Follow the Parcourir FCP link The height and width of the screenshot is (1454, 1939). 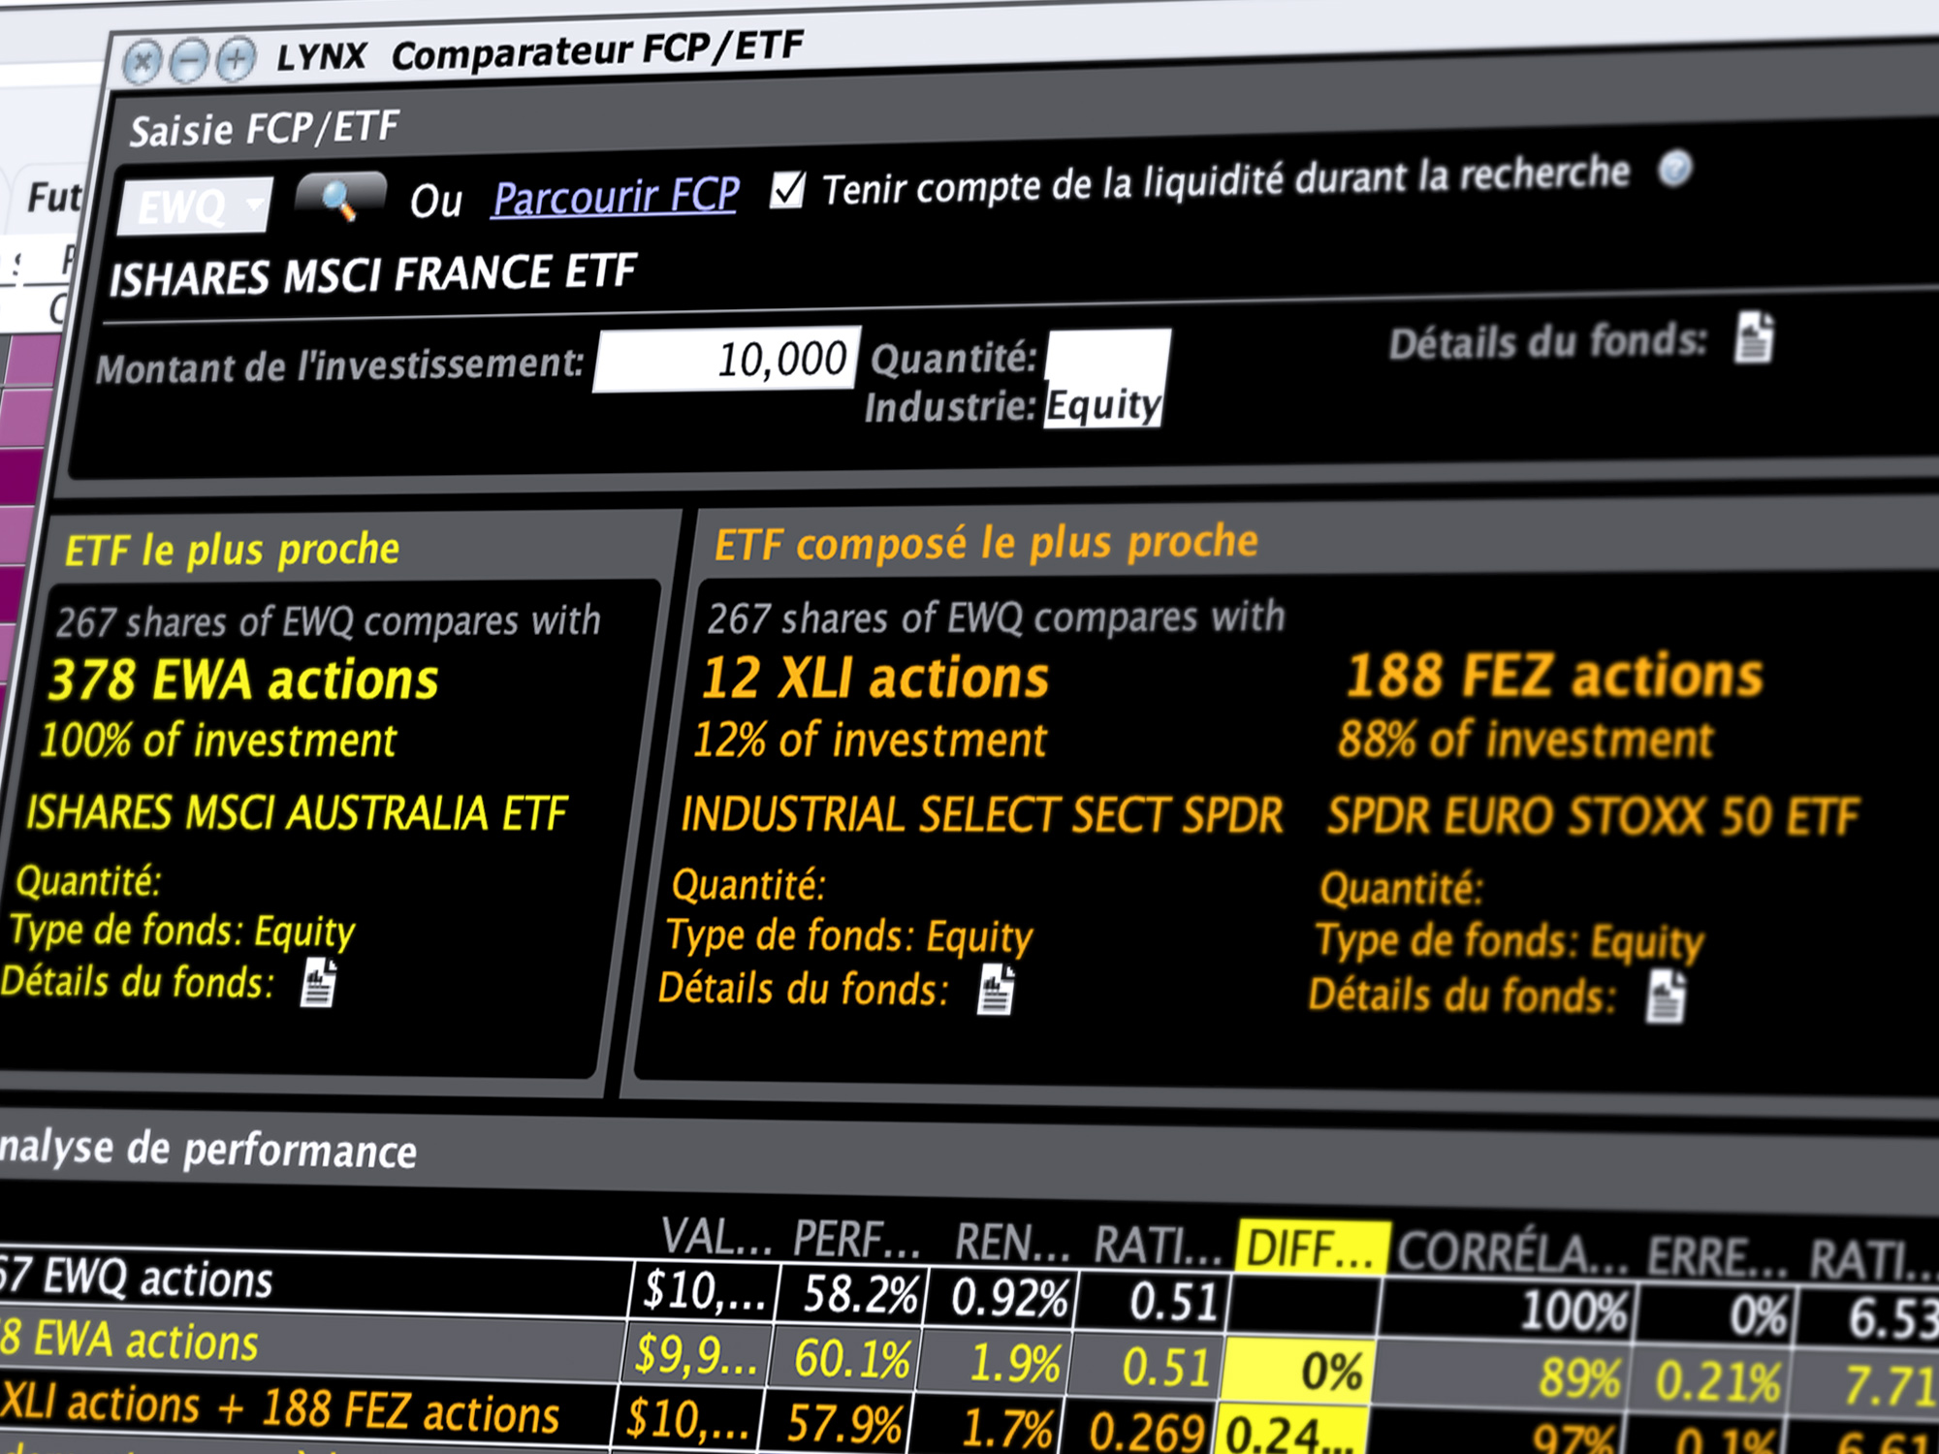click(616, 196)
